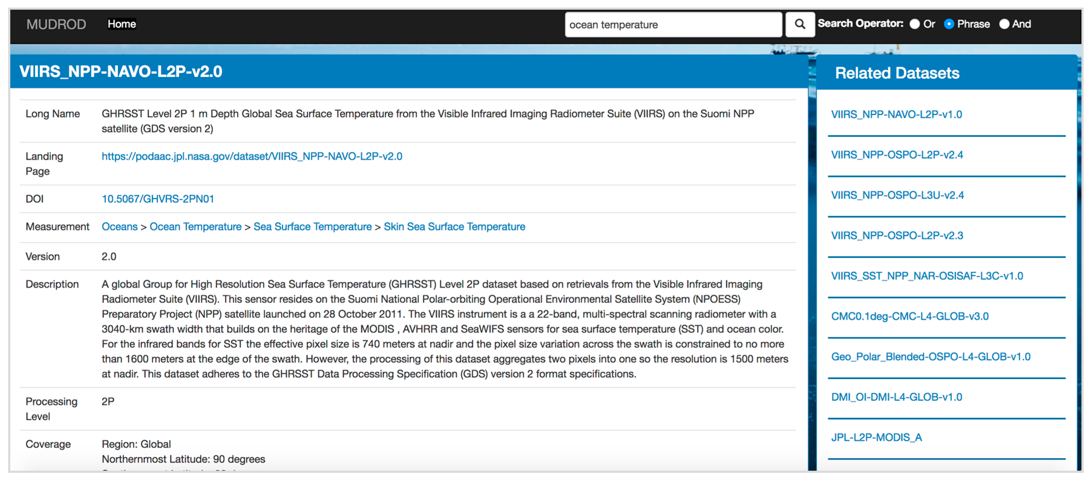This screenshot has width=1089, height=481.
Task: Open the podaac landing page link
Action: 252,156
